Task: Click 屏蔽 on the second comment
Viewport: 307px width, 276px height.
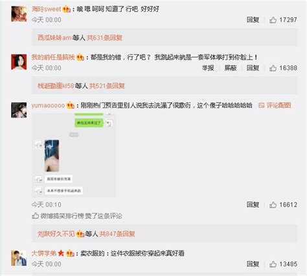Action: tap(231, 68)
